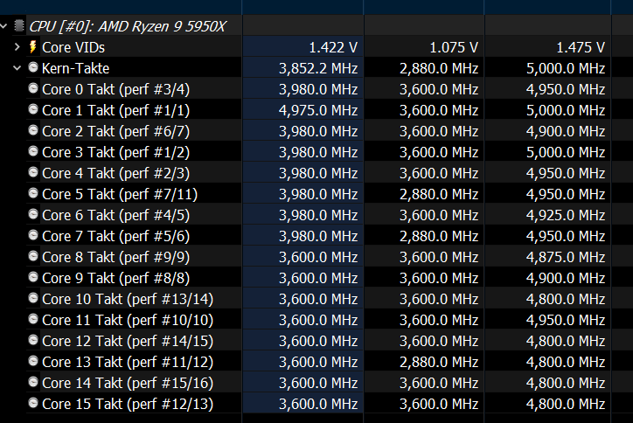Select the Core VIDs label
The height and width of the screenshot is (423, 633).
73,47
